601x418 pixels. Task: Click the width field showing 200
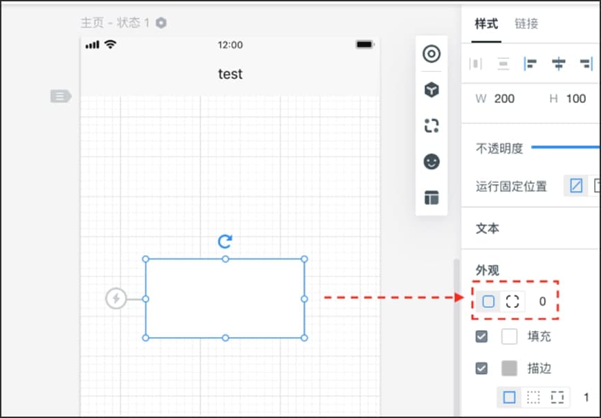tap(504, 99)
